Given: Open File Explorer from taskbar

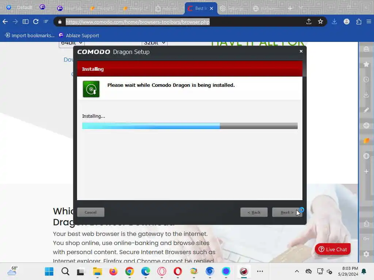Looking at the screenshot, I should 97,271.
